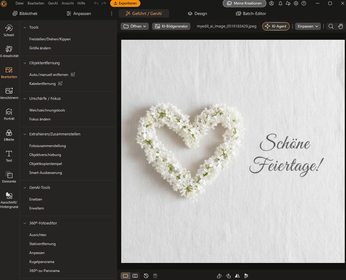Image resolution: width=346 pixels, height=280 pixels.
Task: Open the Bearbeiten menu in menu bar
Action: [x=36, y=3]
